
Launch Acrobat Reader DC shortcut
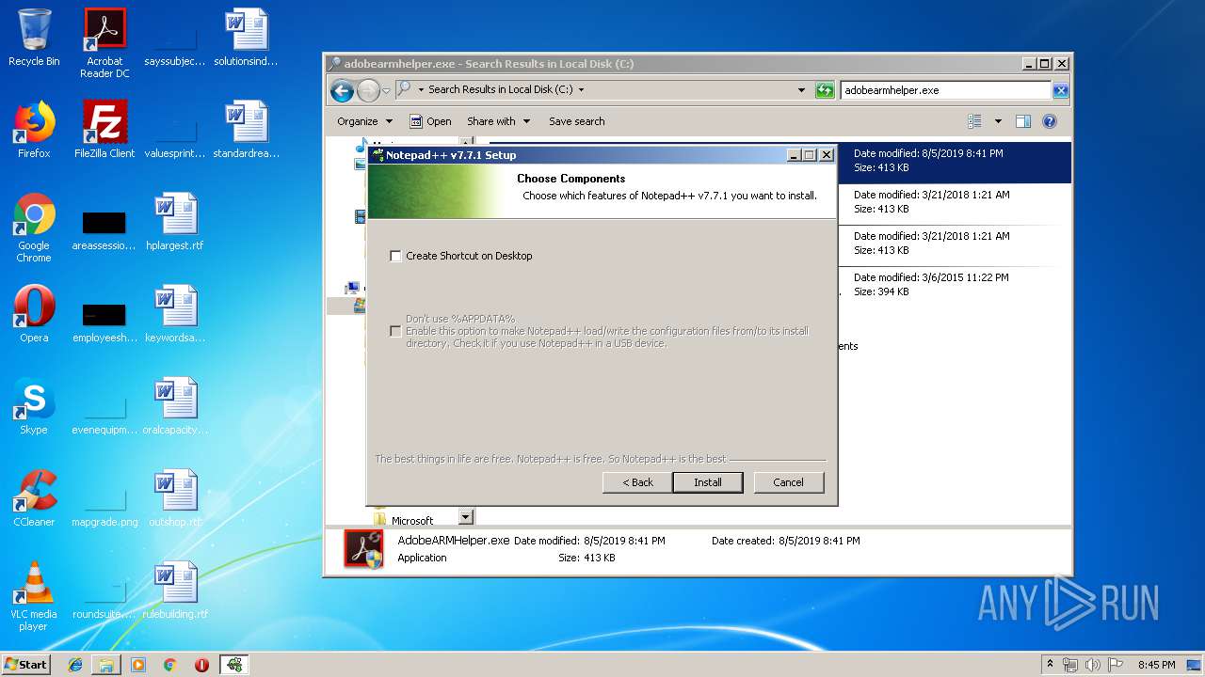[104, 43]
